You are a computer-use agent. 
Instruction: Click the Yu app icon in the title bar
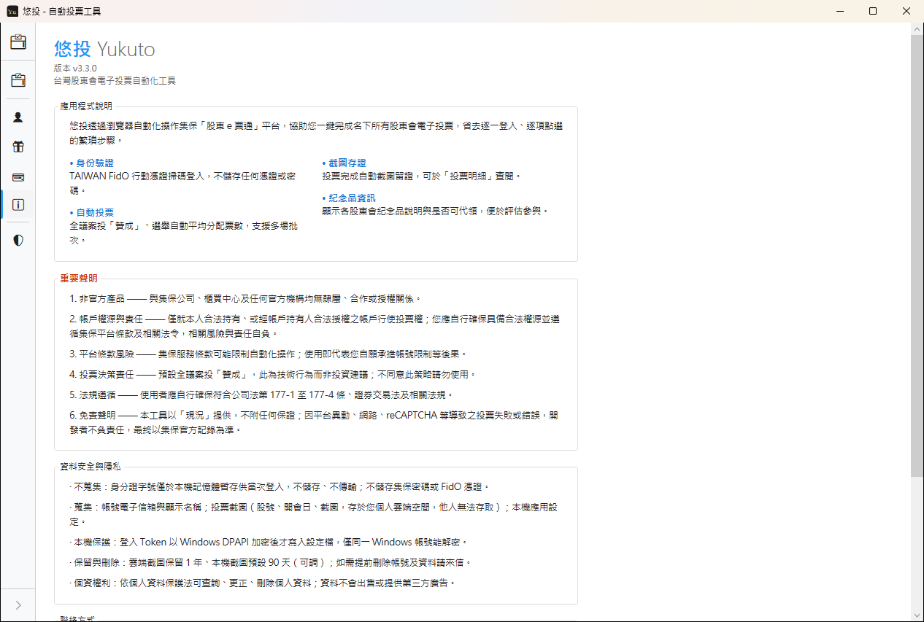click(12, 11)
